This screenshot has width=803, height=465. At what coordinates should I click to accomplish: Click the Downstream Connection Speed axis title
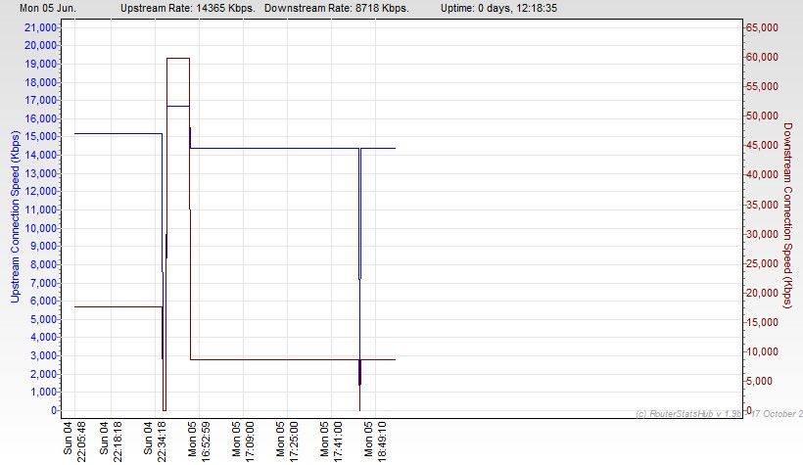[x=787, y=215]
